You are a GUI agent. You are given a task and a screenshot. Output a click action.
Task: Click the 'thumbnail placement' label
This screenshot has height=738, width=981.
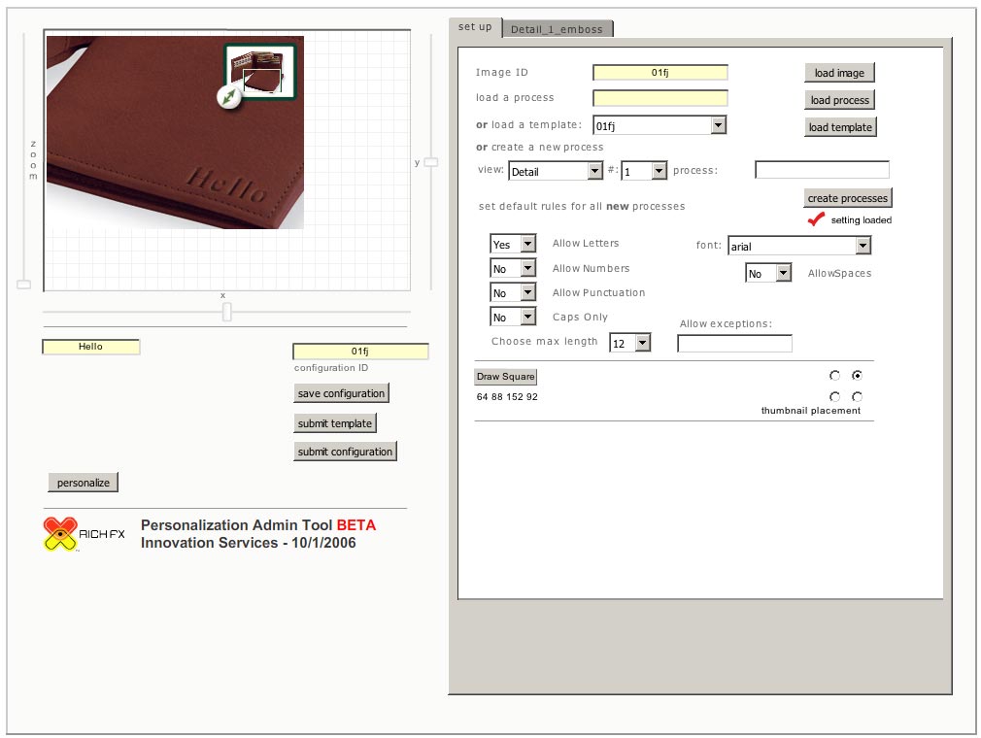(811, 411)
